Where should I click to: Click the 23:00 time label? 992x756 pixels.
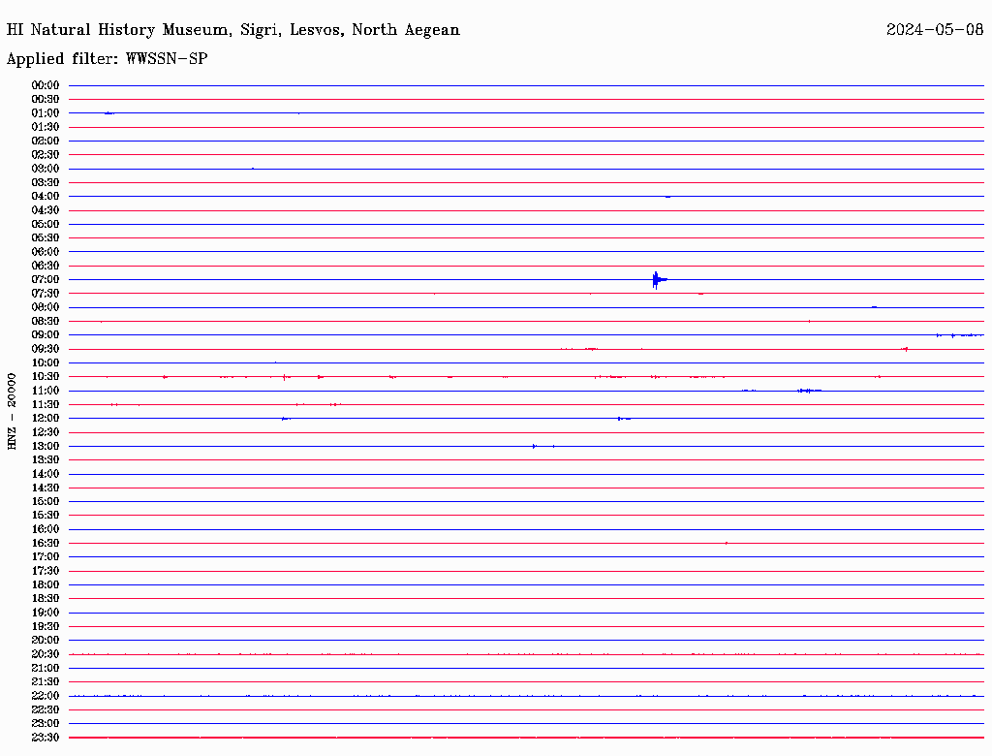(46, 724)
